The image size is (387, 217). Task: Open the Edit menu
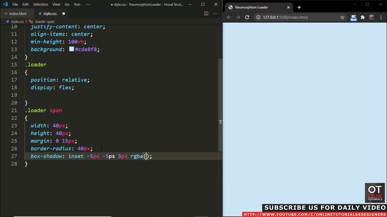tap(25, 4)
